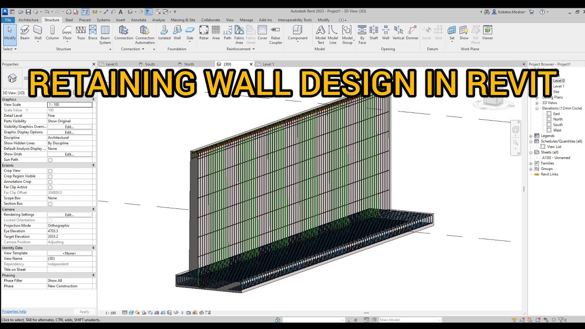Collapse the Identity Data section
585x329 pixels.
click(94, 248)
